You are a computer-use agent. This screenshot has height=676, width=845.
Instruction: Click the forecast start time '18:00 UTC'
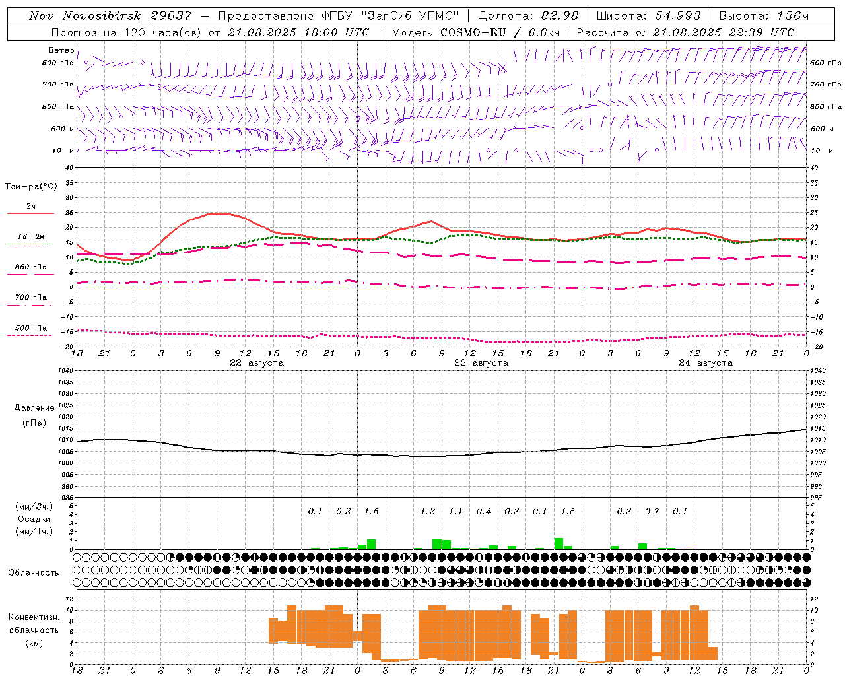tap(337, 32)
